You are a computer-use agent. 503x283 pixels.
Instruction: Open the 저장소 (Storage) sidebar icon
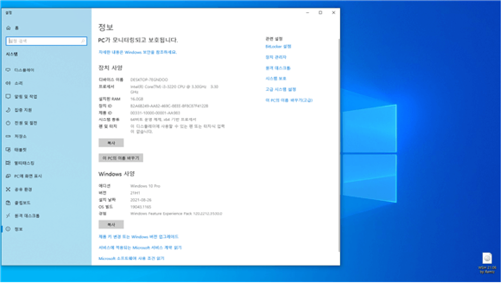8,136
